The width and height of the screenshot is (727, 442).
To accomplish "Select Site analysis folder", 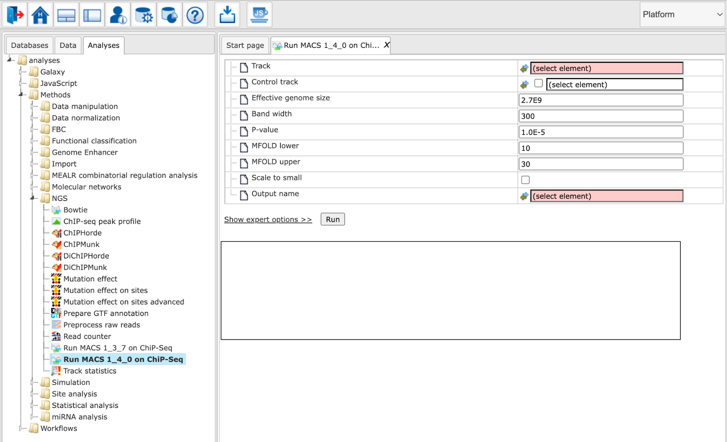I will click(75, 394).
